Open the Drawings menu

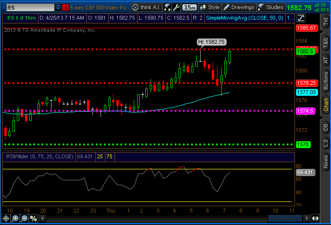pos(239,8)
